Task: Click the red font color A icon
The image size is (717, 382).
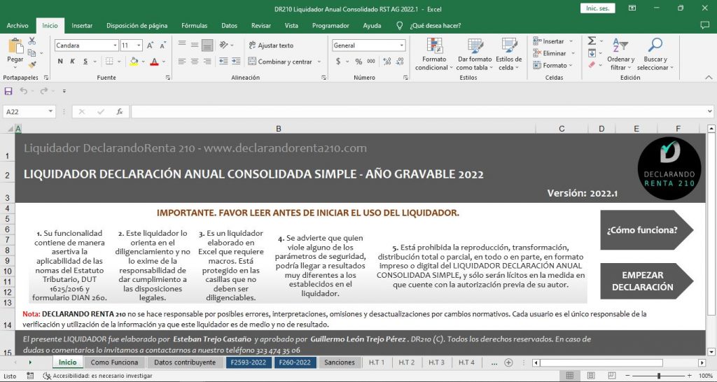Action: click(154, 62)
